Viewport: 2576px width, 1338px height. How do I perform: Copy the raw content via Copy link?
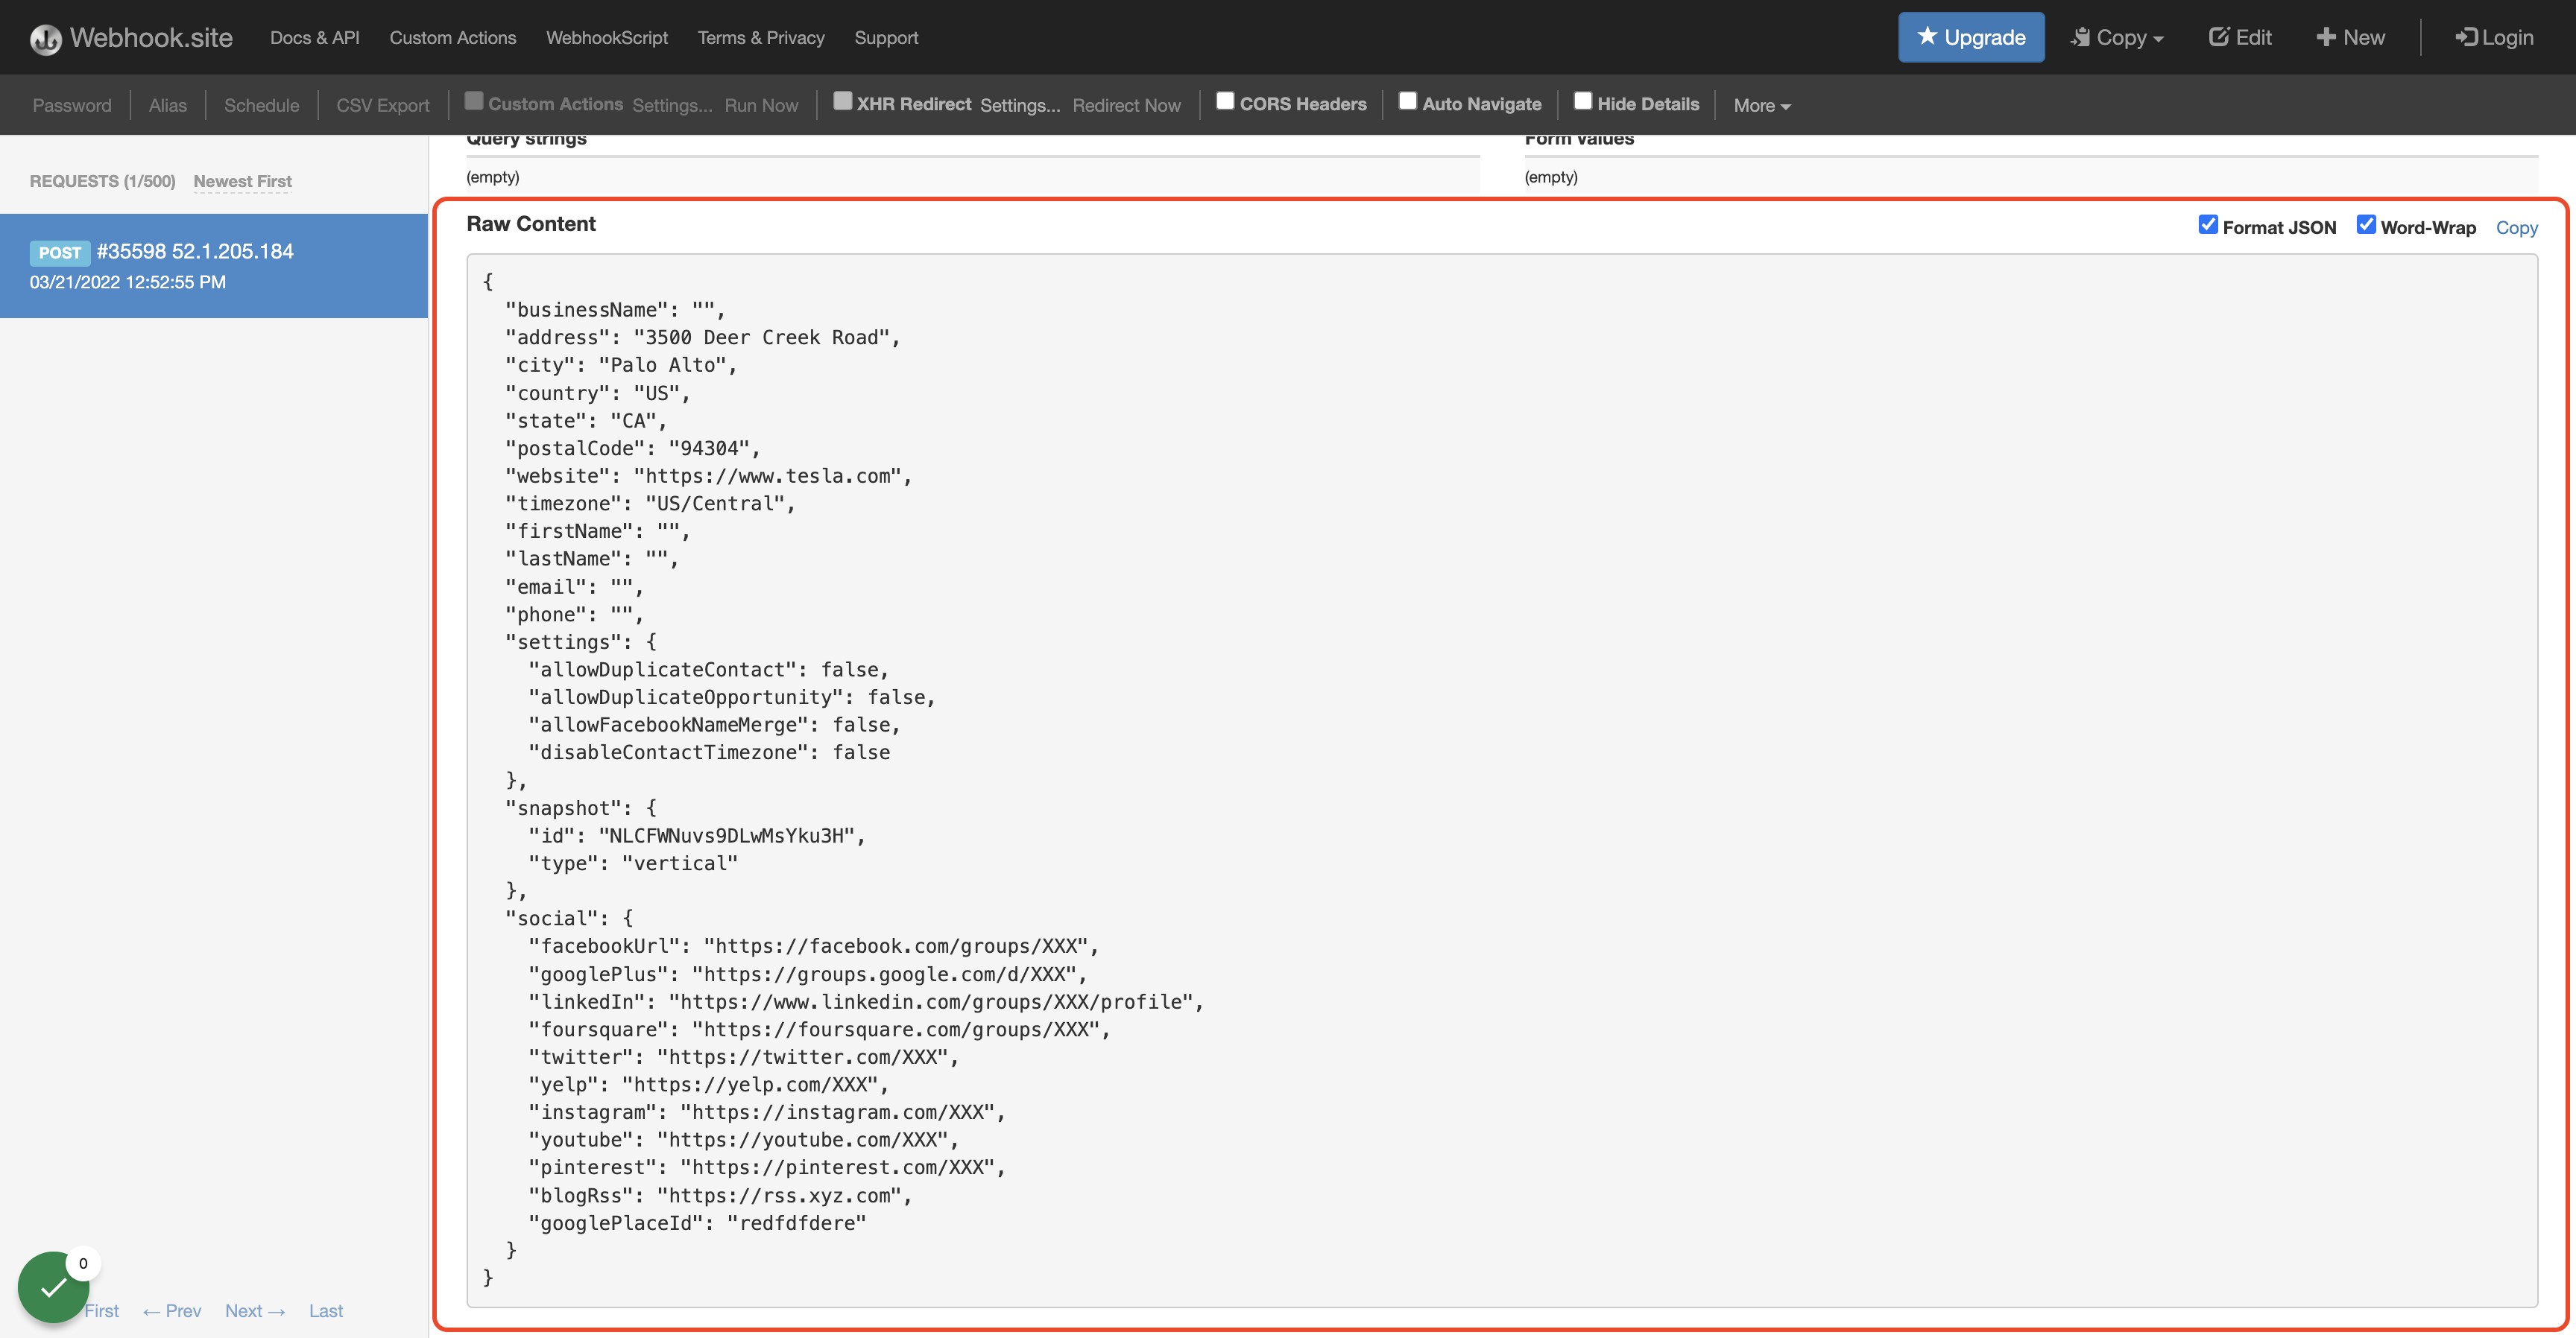click(2516, 228)
